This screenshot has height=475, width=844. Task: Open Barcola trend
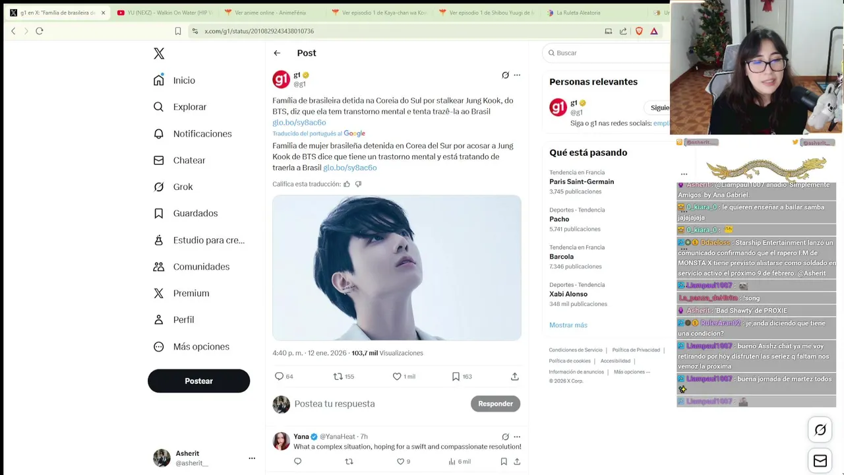(x=562, y=257)
